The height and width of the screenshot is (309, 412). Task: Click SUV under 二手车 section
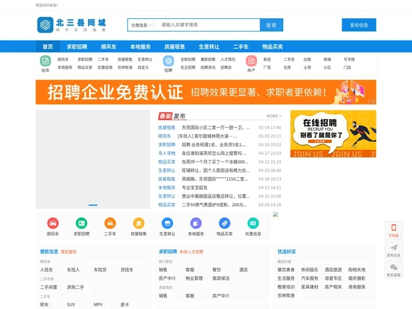click(71, 304)
